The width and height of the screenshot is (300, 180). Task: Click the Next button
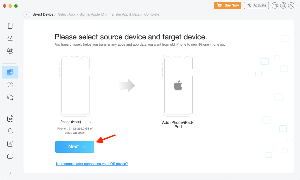coord(75,147)
